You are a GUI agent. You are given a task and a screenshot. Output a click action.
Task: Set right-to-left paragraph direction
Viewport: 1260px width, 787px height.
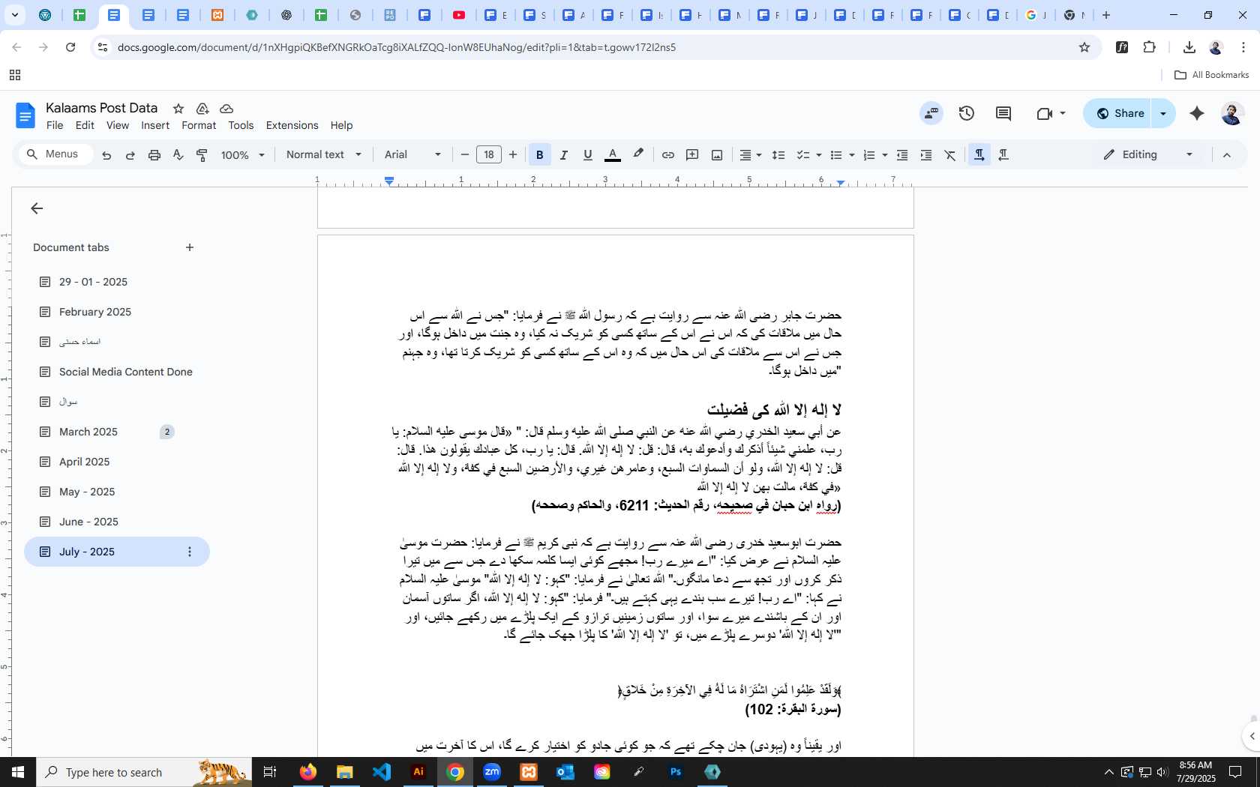click(x=1003, y=155)
